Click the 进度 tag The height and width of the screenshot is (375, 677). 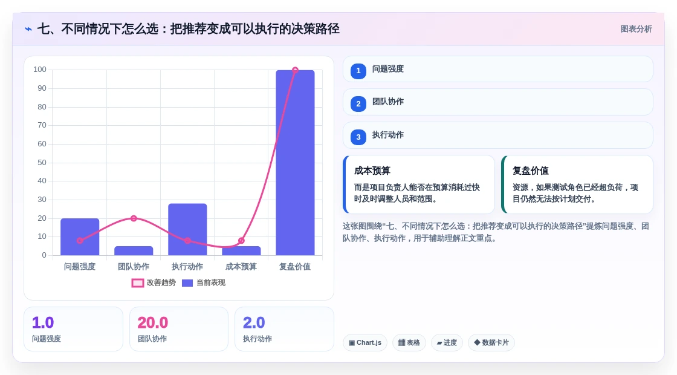(447, 342)
